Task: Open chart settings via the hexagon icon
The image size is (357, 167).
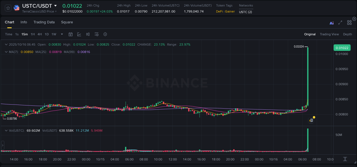Action: (x=105, y=34)
